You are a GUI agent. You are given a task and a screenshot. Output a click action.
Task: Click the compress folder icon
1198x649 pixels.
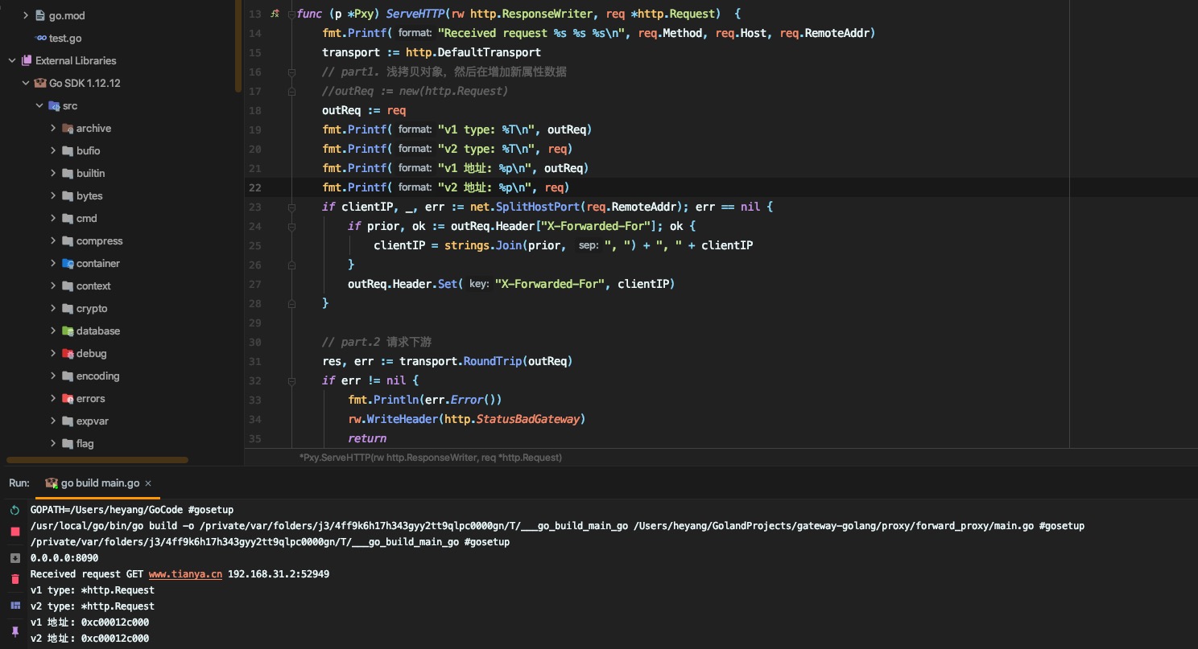point(68,240)
